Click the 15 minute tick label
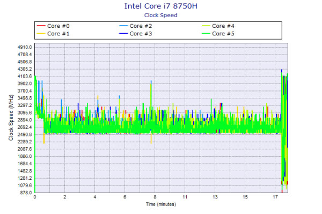This screenshot has width=322, height=214. pos(245,197)
